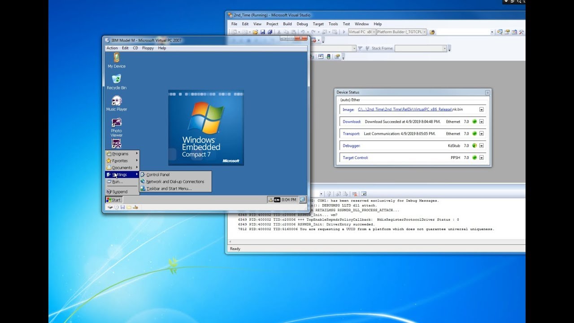
Task: Open Taskbar and Start Menu settings
Action: pos(175,188)
